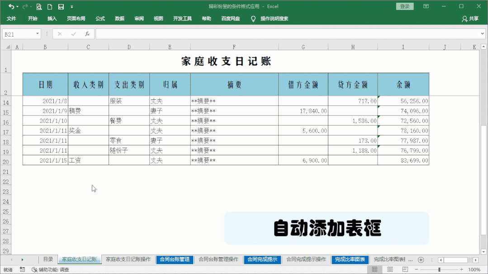
Task: Switch to the 家庭收支日记账 sheet tab
Action: pyautogui.click(x=79, y=260)
